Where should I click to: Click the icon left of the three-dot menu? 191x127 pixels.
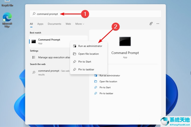(x=151, y=24)
